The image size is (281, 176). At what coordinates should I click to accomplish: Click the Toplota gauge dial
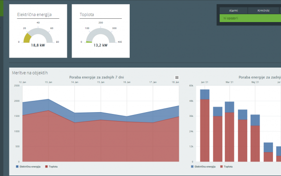(101, 35)
